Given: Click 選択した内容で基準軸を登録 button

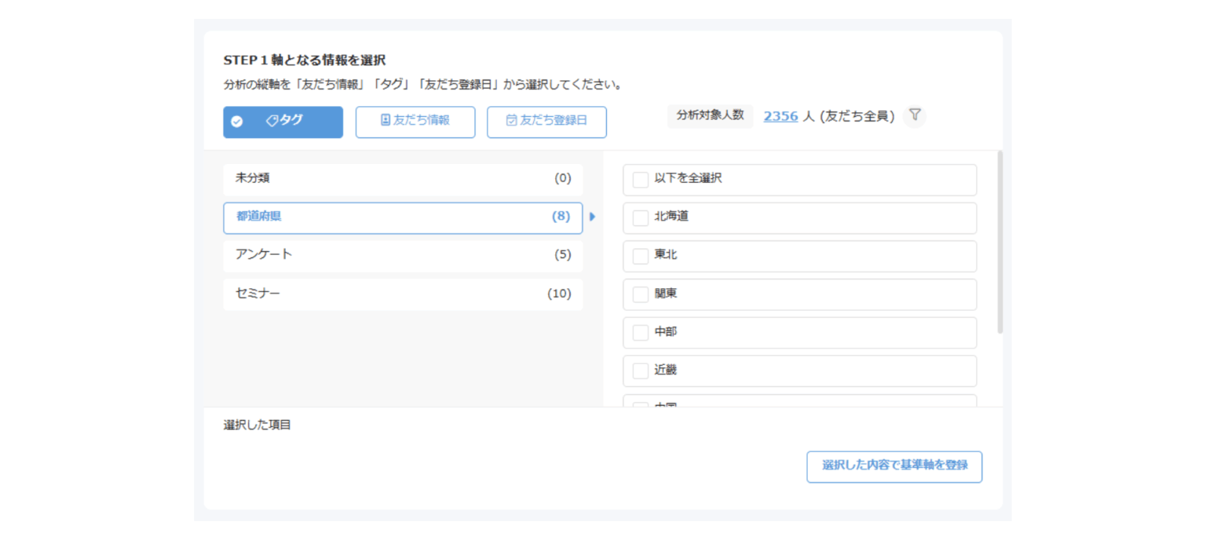Looking at the screenshot, I should [x=894, y=466].
